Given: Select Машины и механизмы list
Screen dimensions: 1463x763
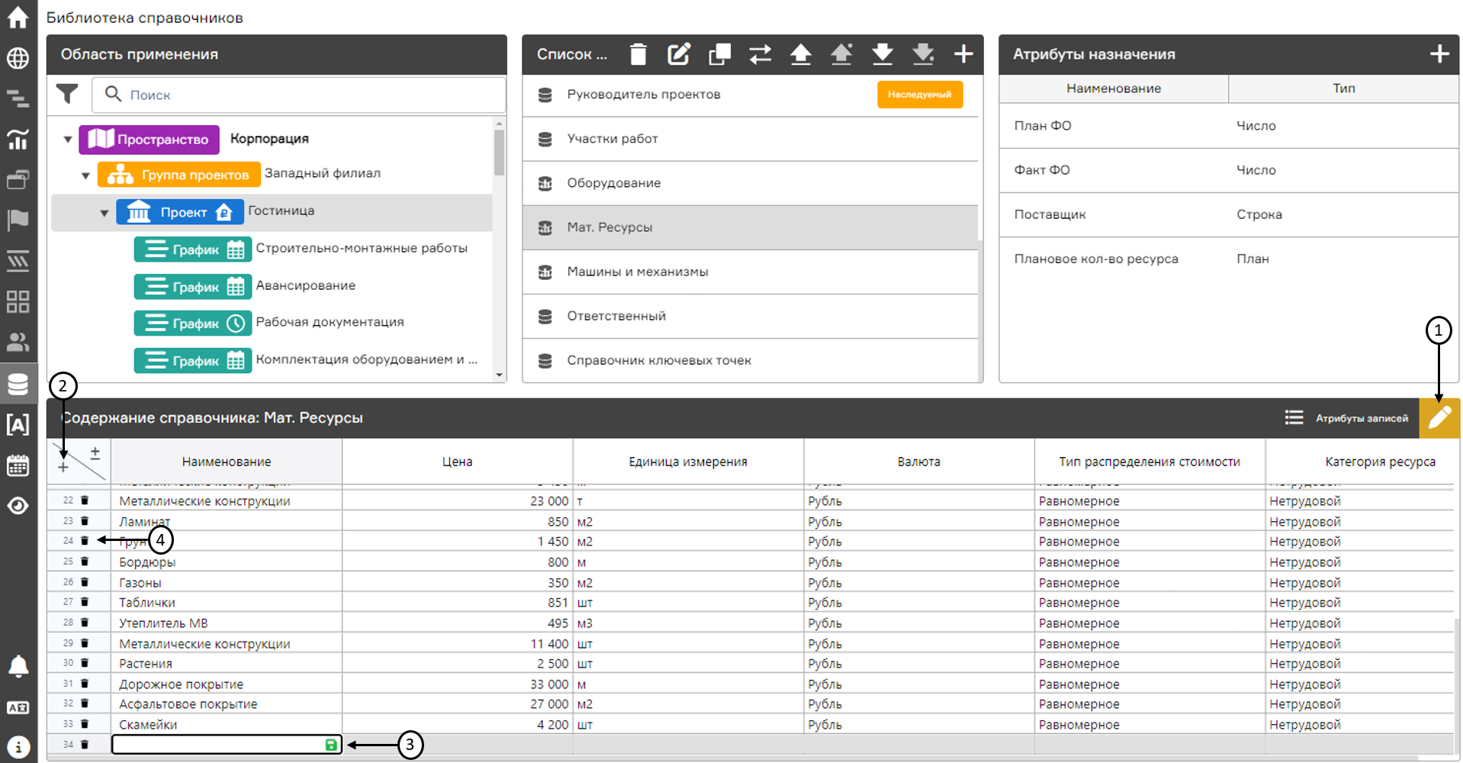Looking at the screenshot, I should [750, 272].
